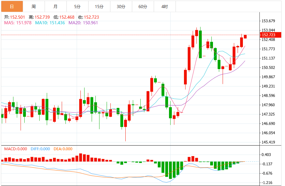Switch to the 5分 timeframe tab
This screenshot has height=186, width=285.
pos(77,7)
